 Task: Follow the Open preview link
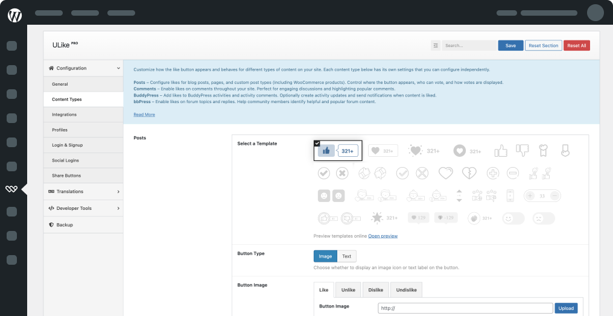(x=383, y=236)
